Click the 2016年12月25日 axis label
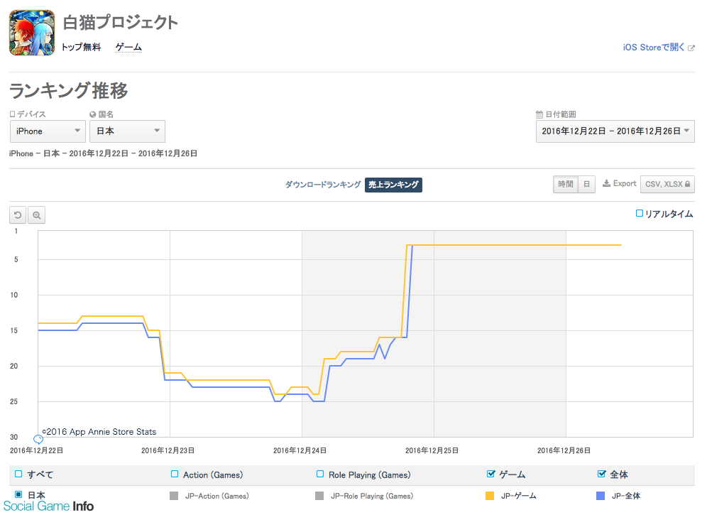This screenshot has width=707, height=515. pyautogui.click(x=432, y=450)
